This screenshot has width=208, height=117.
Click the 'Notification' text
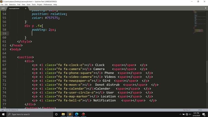click(x=105, y=100)
